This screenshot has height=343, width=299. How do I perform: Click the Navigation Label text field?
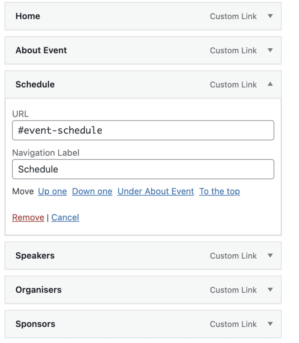pos(143,169)
